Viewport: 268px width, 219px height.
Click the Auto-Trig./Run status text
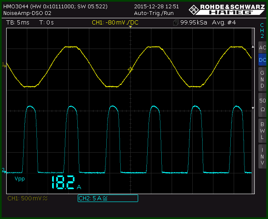[x=154, y=13]
